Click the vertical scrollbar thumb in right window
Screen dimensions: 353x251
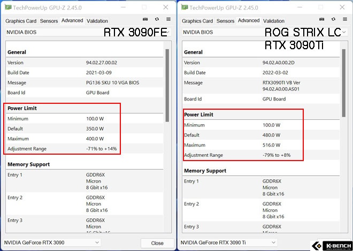344,83
